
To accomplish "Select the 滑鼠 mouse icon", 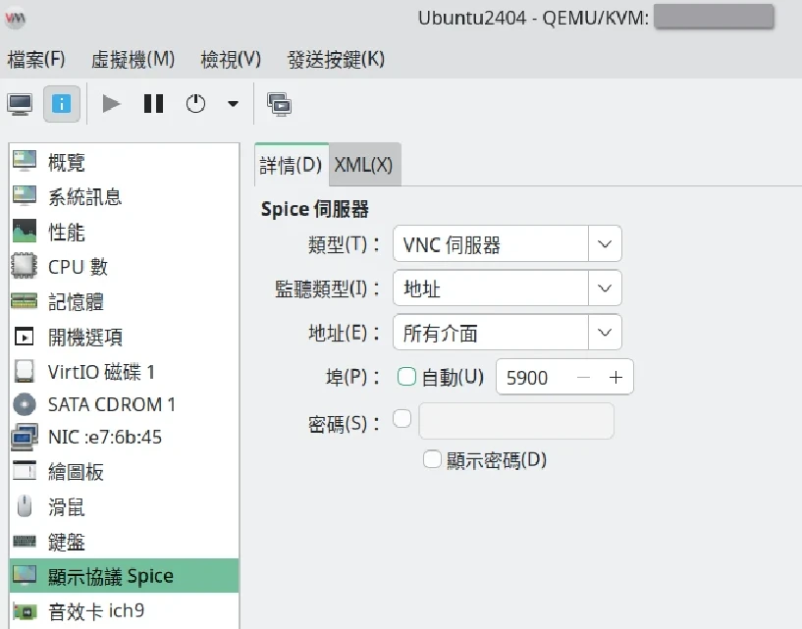I will (x=24, y=506).
